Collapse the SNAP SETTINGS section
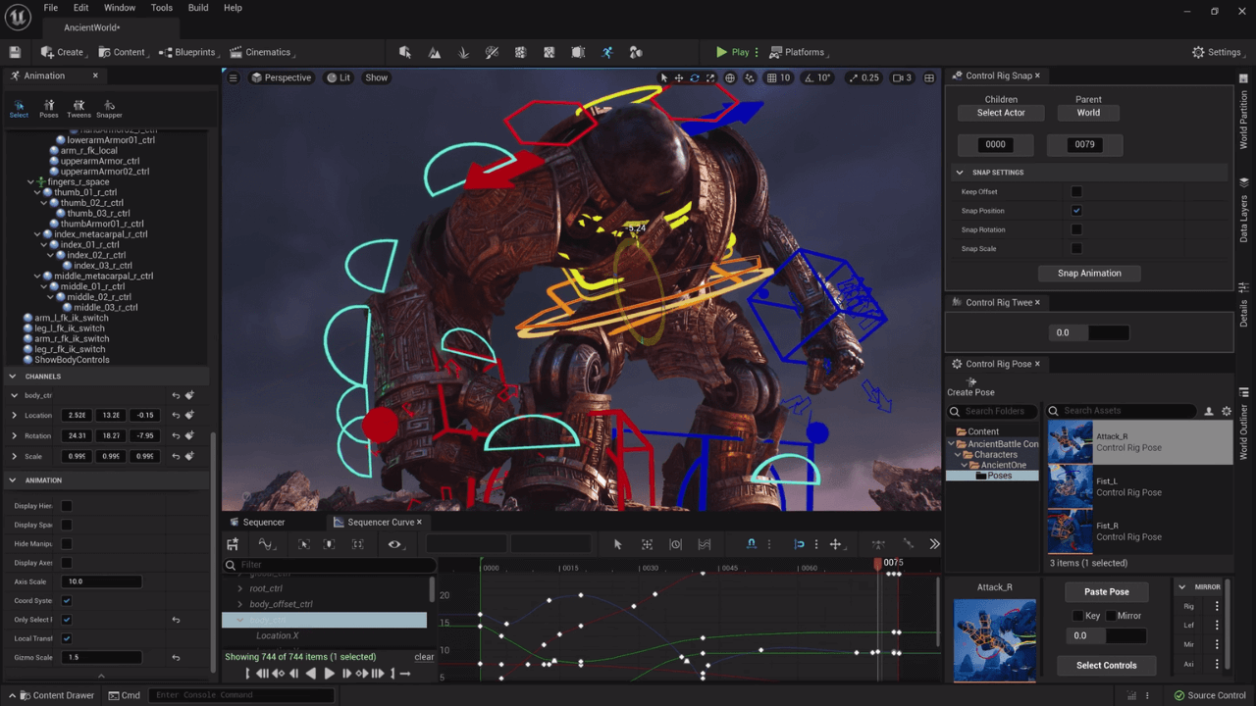The width and height of the screenshot is (1256, 706). pos(960,172)
